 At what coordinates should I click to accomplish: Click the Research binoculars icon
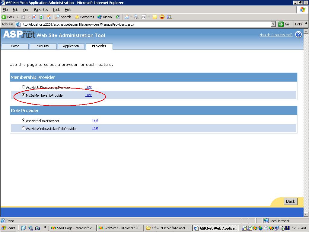[x=169, y=17]
